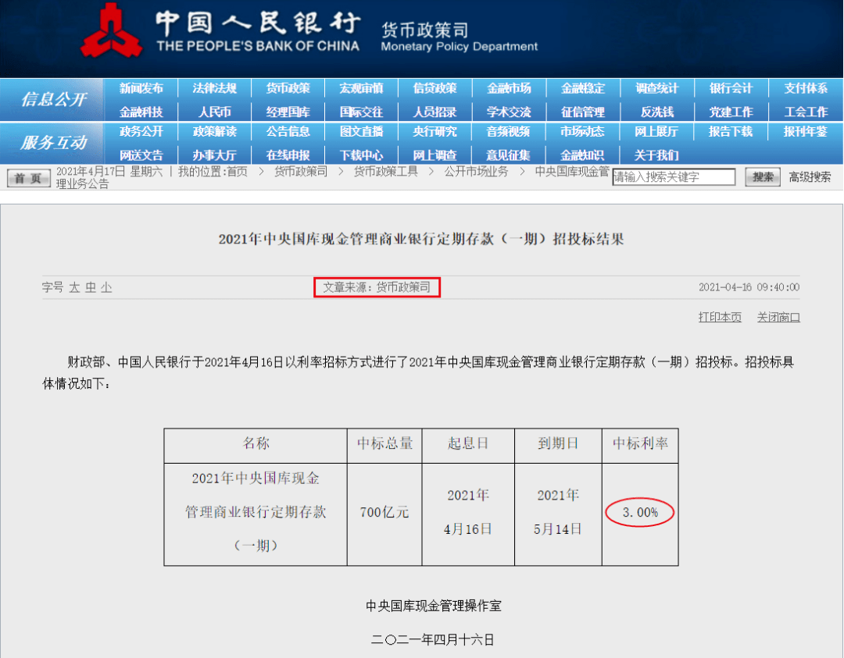844x658 pixels.
Task: Open 报刊年鉴 navigation link
Action: pyautogui.click(x=805, y=131)
